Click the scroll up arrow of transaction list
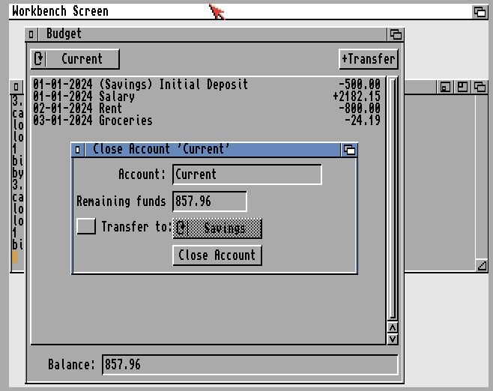Screen dimensions: 493x391 (x=393, y=328)
